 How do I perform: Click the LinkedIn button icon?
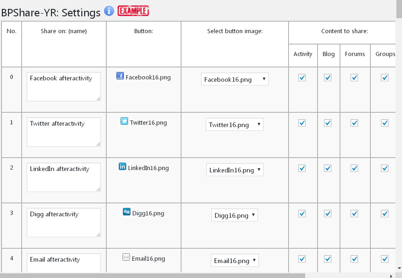(x=122, y=166)
